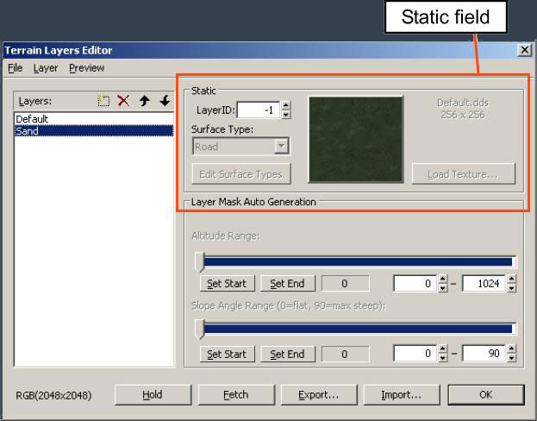
Task: Click Altitude Range Set Start button
Action: pos(227,284)
